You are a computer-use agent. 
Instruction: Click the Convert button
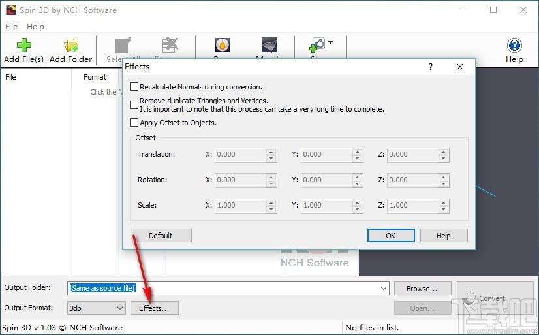(x=496, y=298)
